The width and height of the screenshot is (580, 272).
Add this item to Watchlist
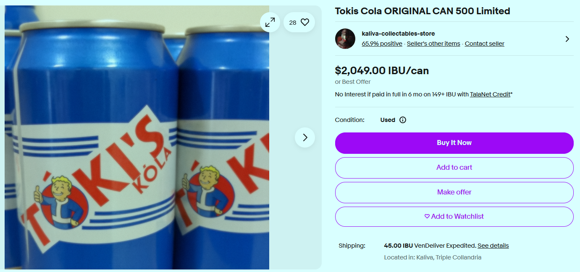point(454,217)
